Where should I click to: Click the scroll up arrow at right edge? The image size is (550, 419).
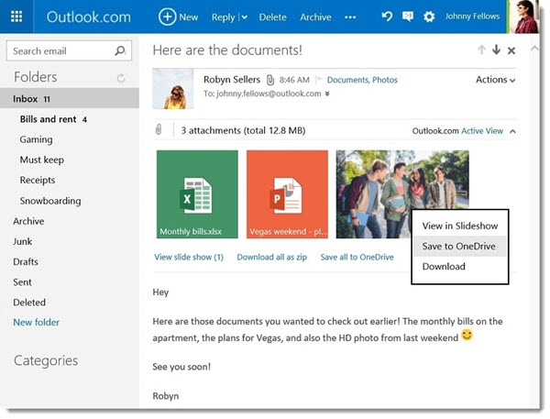tap(534, 49)
